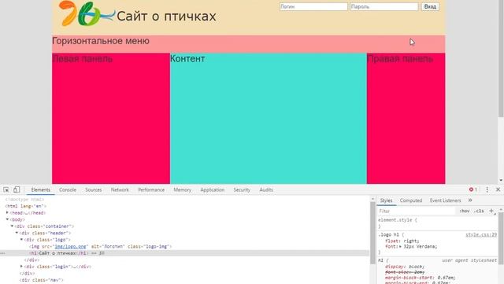Select the html lang en DOM row
This screenshot has width=504, height=284.
pos(184,206)
